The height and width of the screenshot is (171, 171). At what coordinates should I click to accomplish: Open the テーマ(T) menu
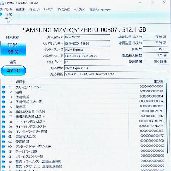click(48, 10)
